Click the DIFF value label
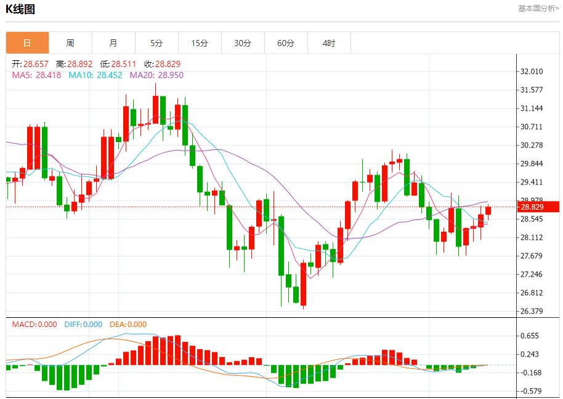 coord(83,324)
